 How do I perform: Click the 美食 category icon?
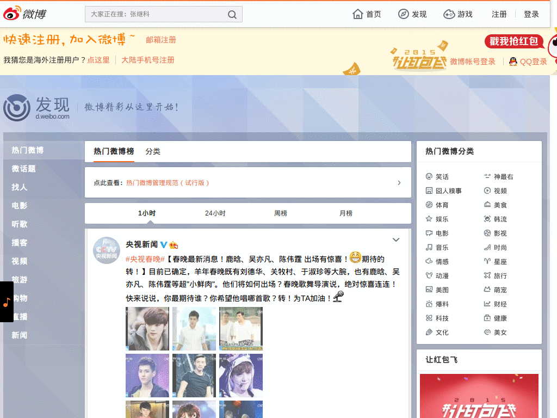tap(487, 205)
